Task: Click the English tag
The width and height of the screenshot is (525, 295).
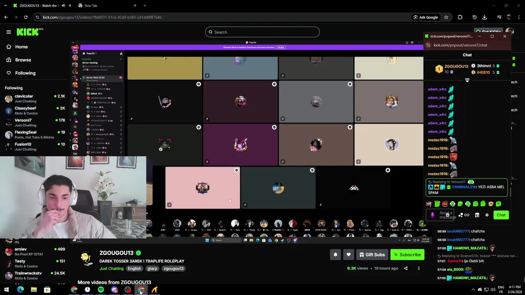Action: 134,268
